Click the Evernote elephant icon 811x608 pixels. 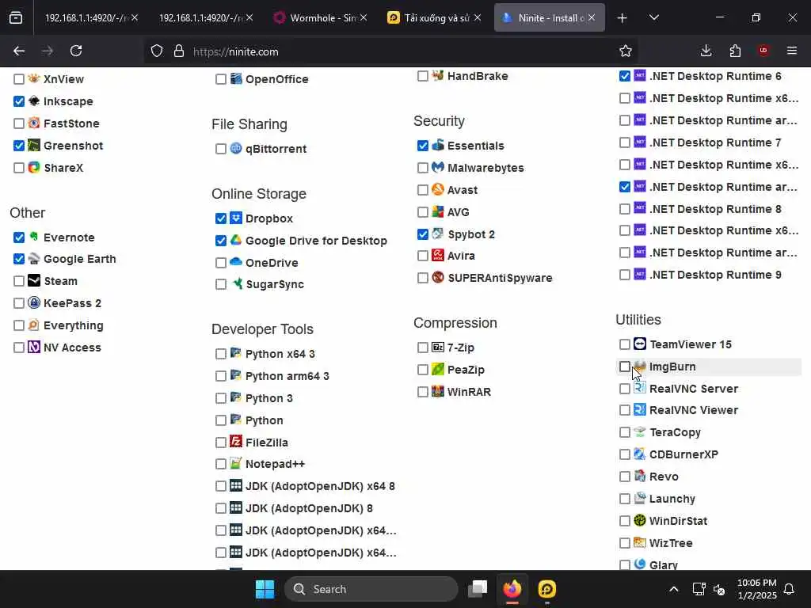point(34,237)
